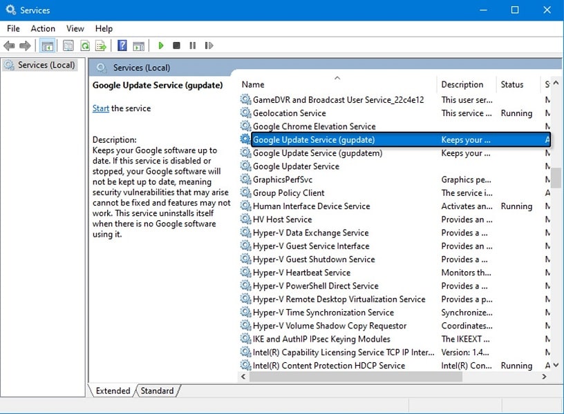Click the horizontal scrollbar left arrow
The width and height of the screenshot is (564, 414).
coord(243,376)
